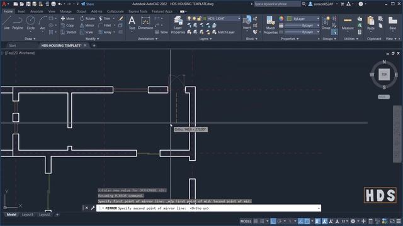
Task: Open the HDS-LIGHT layer dropdown
Action: 239,18
